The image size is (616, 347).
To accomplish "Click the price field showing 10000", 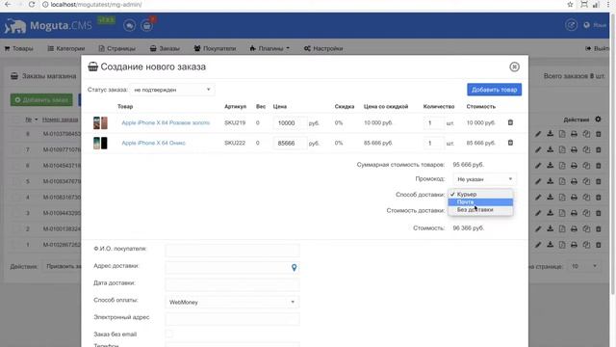I will [x=290, y=122].
